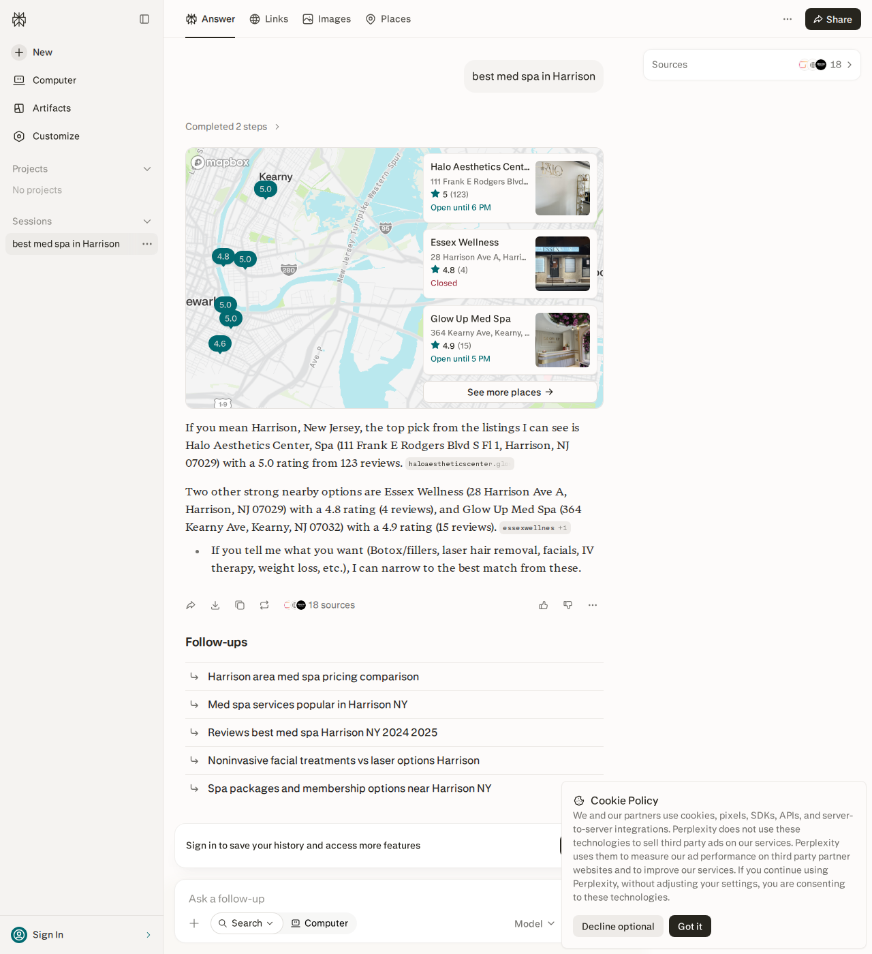Switch to the Images tab

point(327,19)
